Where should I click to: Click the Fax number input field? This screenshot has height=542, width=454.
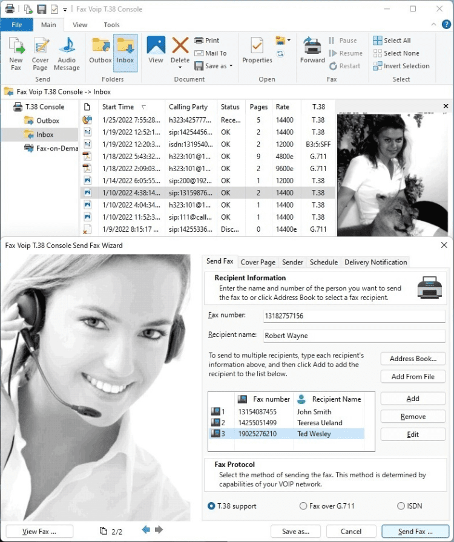coord(354,316)
